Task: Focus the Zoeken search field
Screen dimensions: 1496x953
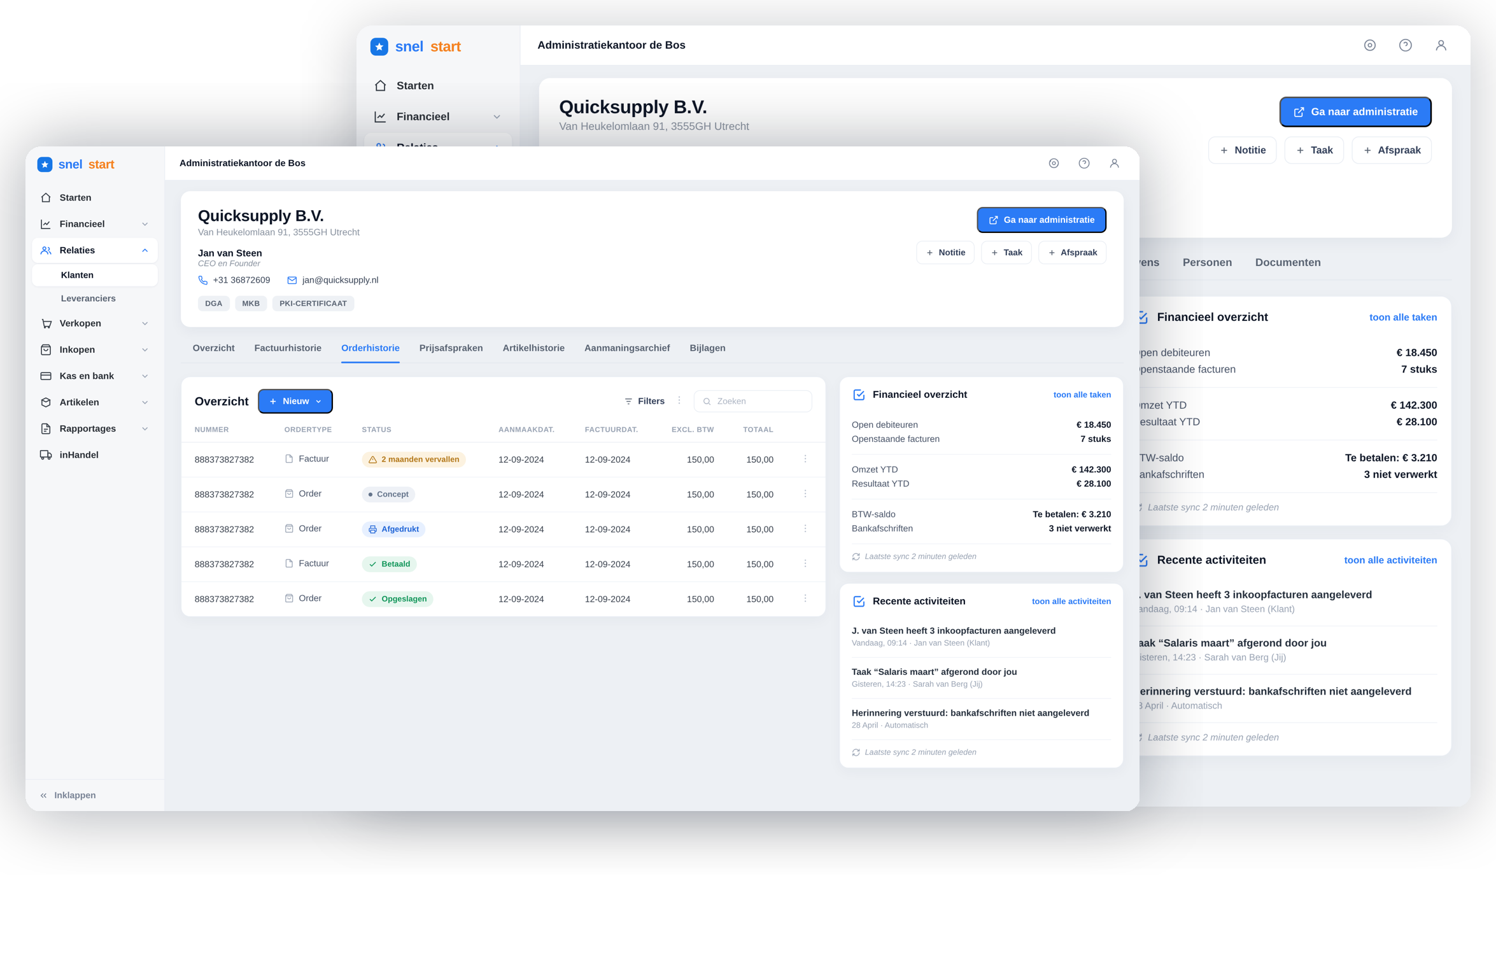Action: [753, 401]
